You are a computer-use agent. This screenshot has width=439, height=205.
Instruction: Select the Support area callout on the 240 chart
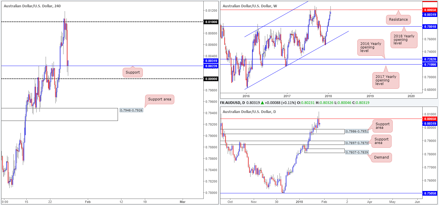click(x=160, y=99)
